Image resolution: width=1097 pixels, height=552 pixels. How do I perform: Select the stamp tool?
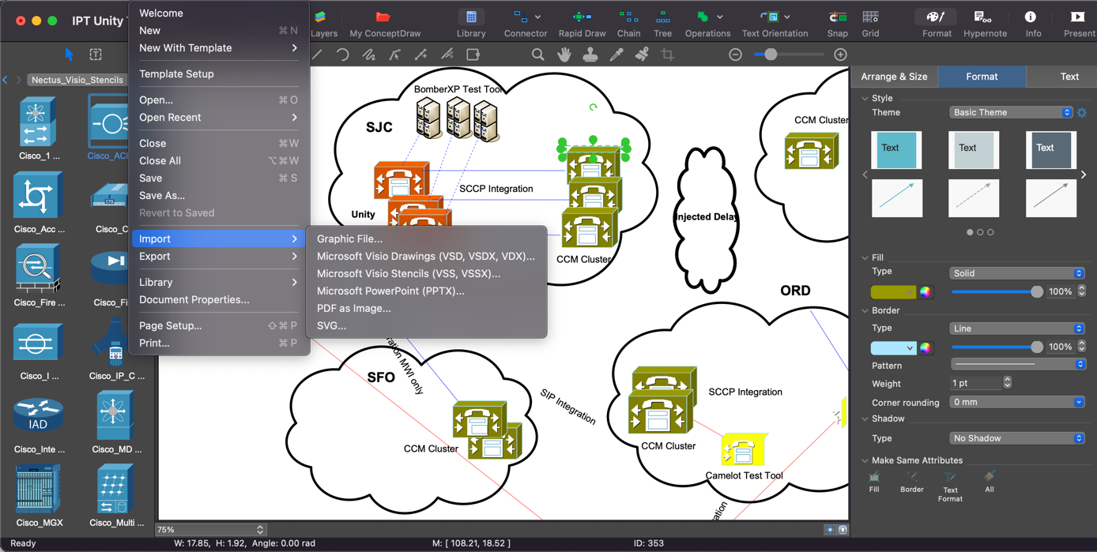(590, 54)
